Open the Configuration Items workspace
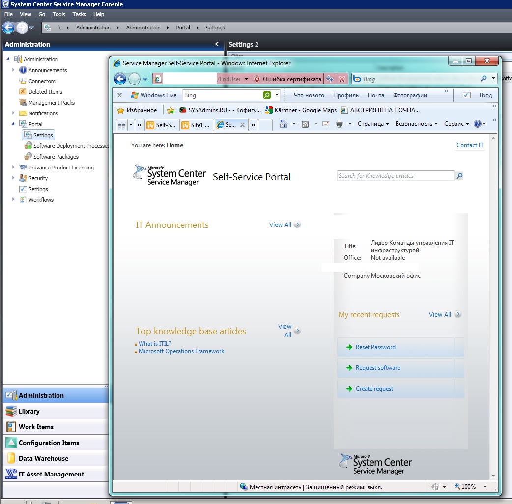 tap(56, 443)
